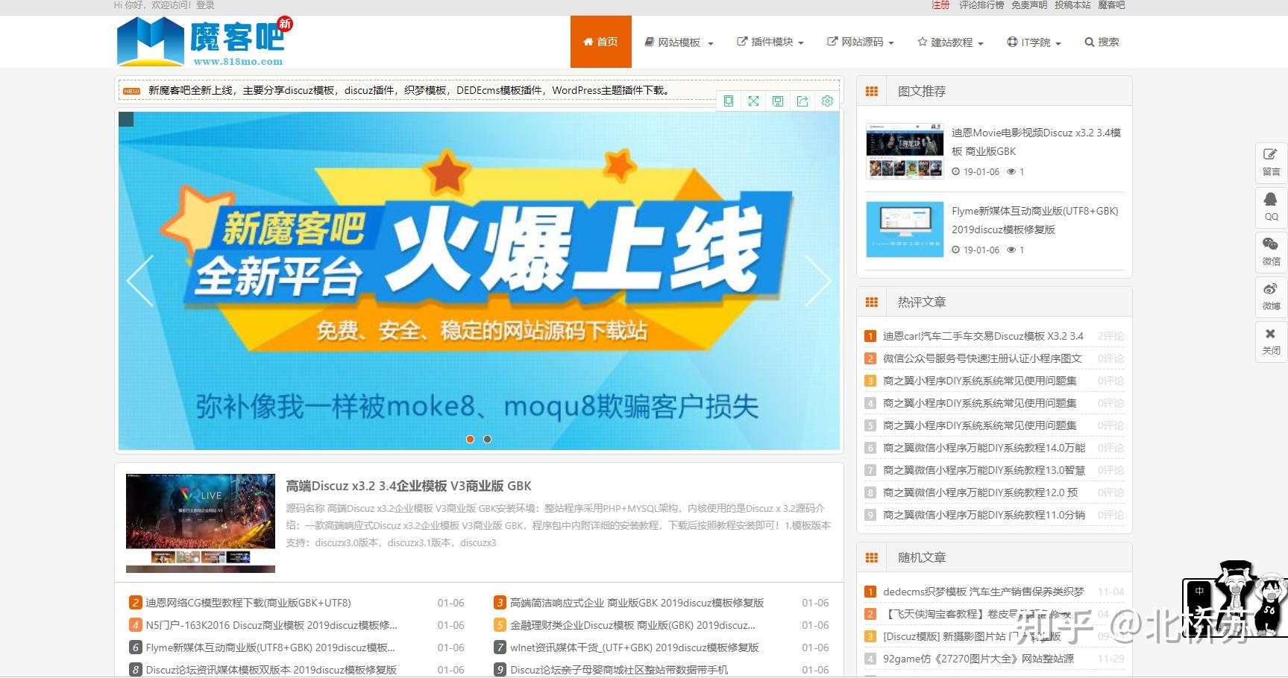Expand the 网站模板 dropdown menu
The height and width of the screenshot is (678, 1288).
[679, 42]
